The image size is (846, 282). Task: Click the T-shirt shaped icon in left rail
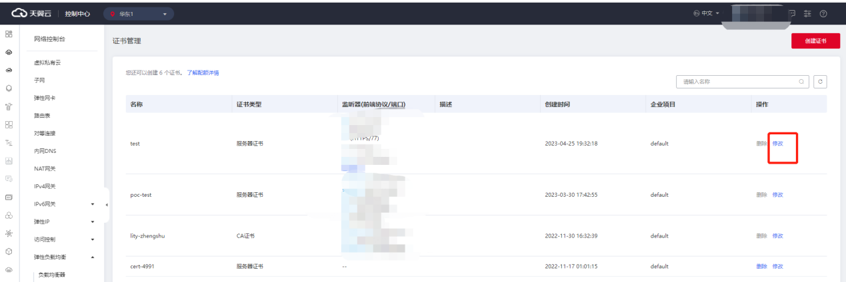(x=9, y=106)
